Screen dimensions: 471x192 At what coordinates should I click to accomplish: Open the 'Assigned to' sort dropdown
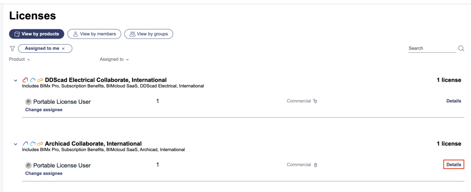(x=114, y=59)
